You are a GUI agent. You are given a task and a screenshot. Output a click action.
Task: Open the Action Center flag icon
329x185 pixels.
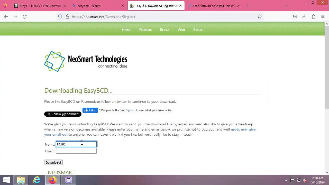pos(293,180)
